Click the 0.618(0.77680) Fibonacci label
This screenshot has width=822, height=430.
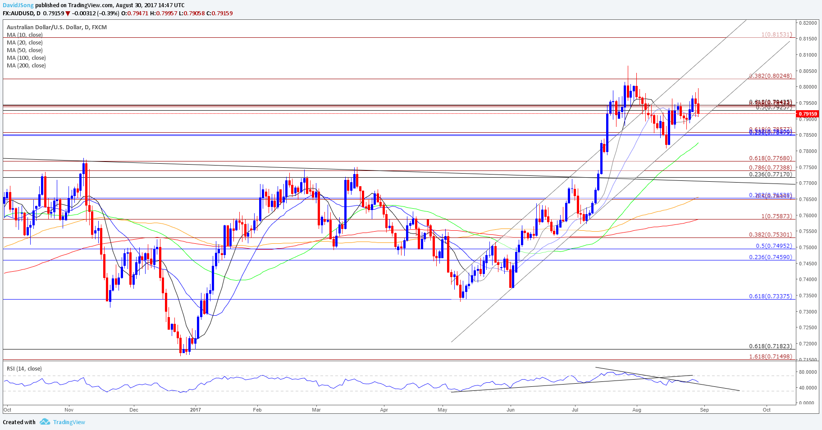tap(771, 158)
